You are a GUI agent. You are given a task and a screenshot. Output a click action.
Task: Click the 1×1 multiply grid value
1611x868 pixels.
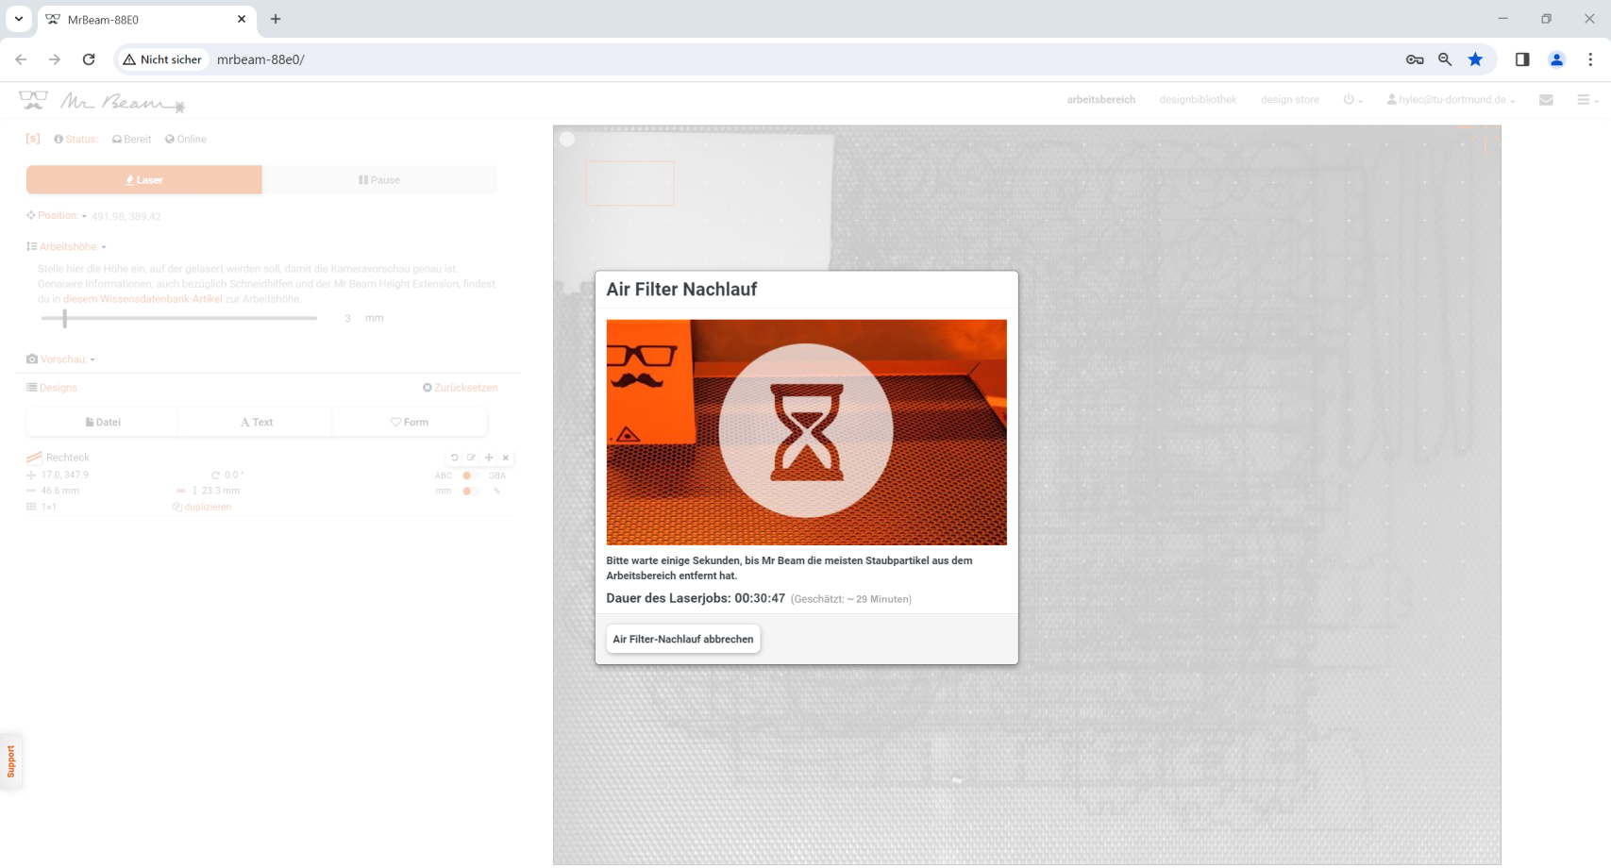tap(48, 507)
